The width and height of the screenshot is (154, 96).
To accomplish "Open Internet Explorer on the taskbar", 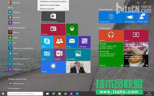I will click(x=54, y=94).
